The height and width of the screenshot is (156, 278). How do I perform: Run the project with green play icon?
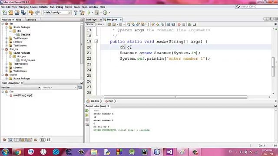point(89,13)
